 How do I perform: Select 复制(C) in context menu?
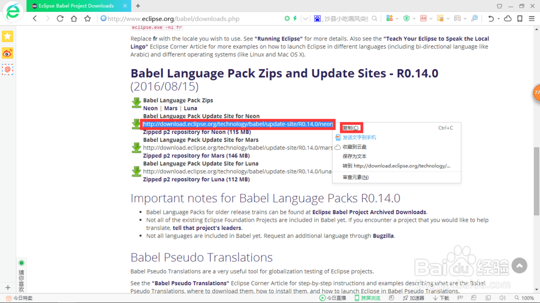tap(397, 128)
